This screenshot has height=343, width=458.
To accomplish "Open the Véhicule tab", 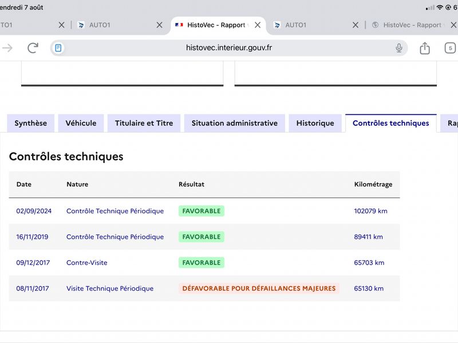I will point(81,123).
